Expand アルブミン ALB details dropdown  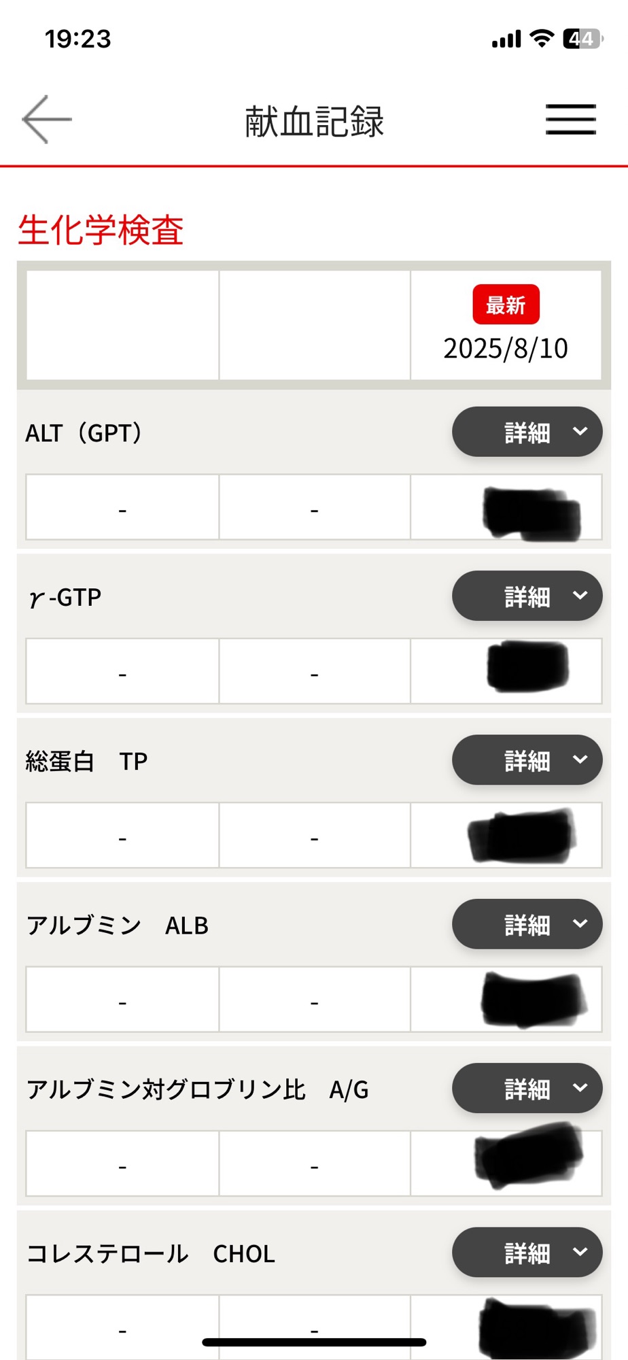[527, 924]
